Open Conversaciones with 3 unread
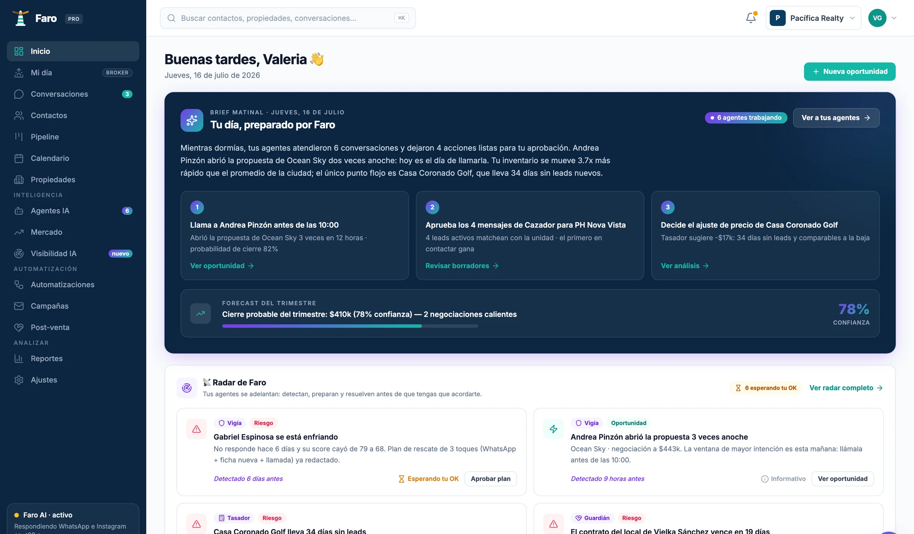Viewport: 914px width, 534px height. click(x=73, y=94)
